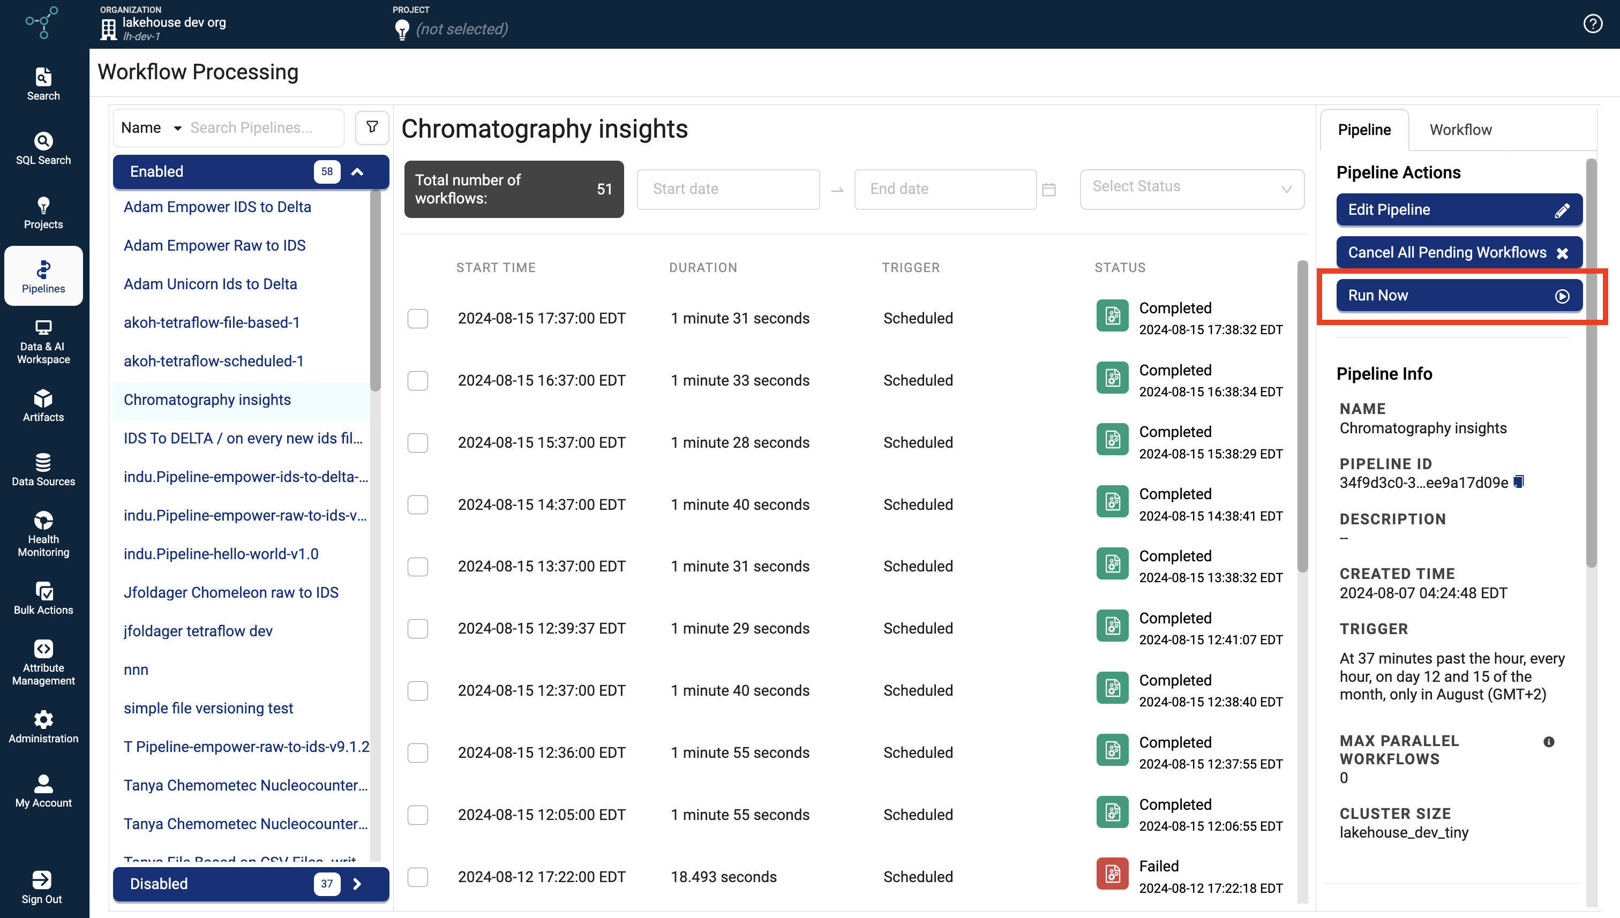Screen dimensions: 1620x918
Task: Switch to the Workflow tab
Action: [x=1461, y=129]
